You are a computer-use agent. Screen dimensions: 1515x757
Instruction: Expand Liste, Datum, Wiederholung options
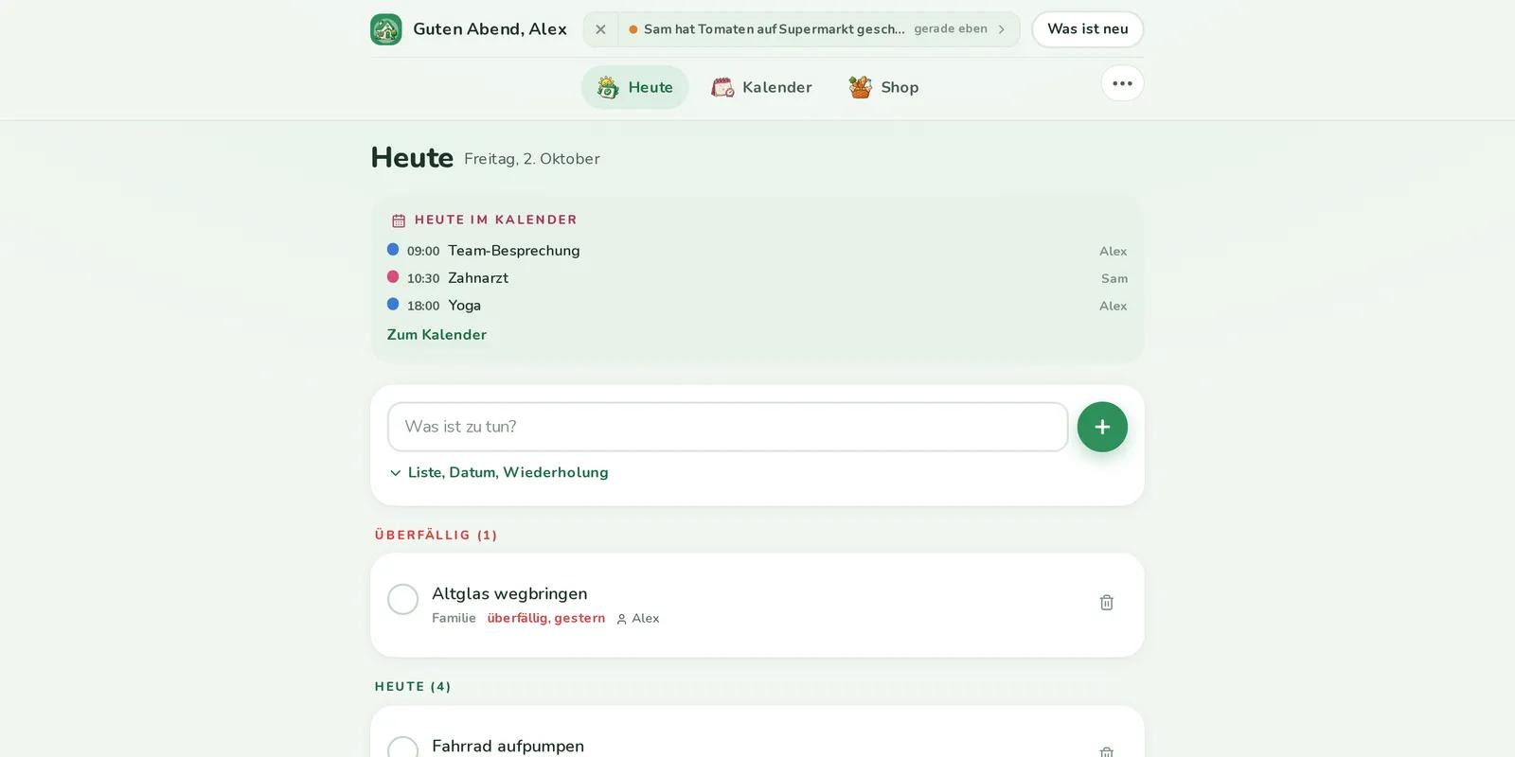[x=498, y=472]
